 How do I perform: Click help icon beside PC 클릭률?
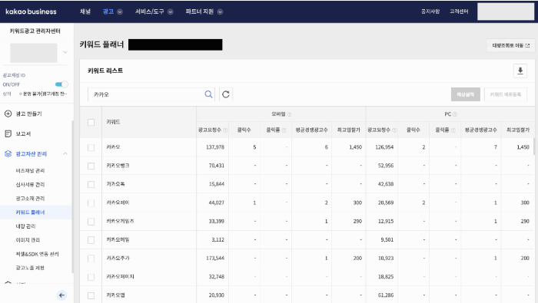[x=453, y=130]
